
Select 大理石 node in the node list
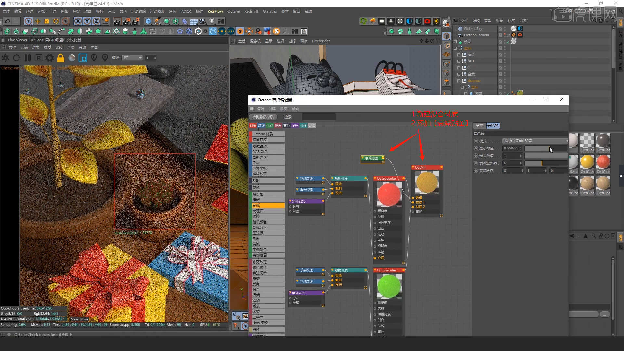[x=268, y=211]
